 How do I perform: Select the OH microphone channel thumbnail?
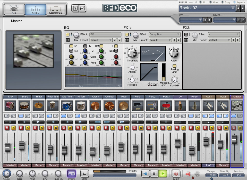tap(180, 105)
